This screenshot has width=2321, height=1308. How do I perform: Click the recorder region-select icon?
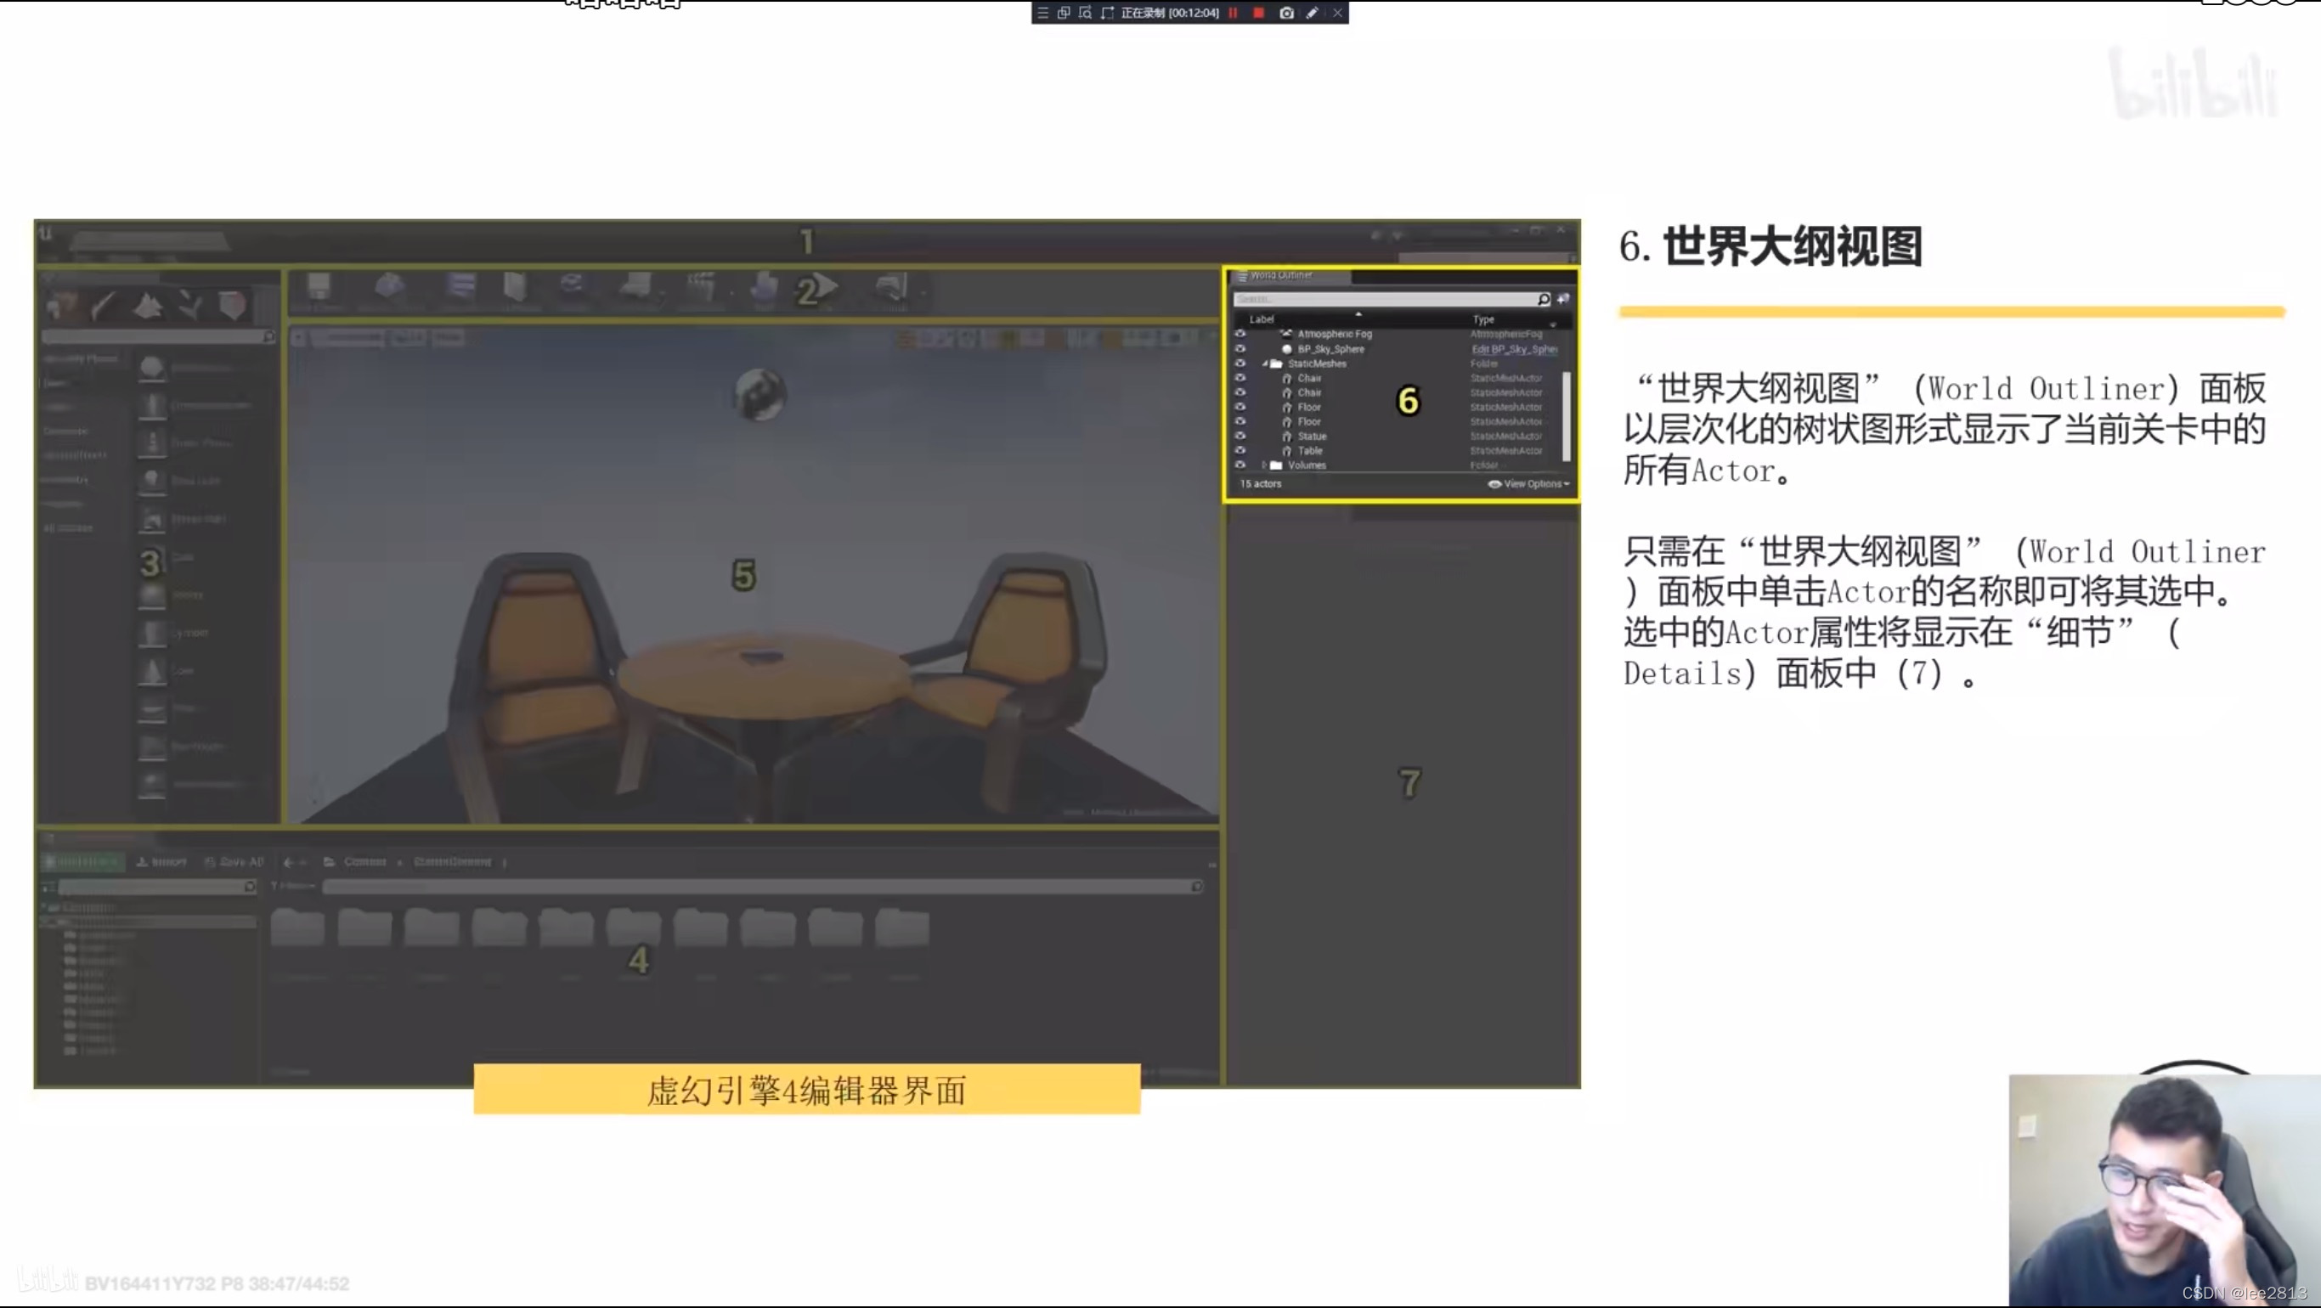pos(1107,13)
